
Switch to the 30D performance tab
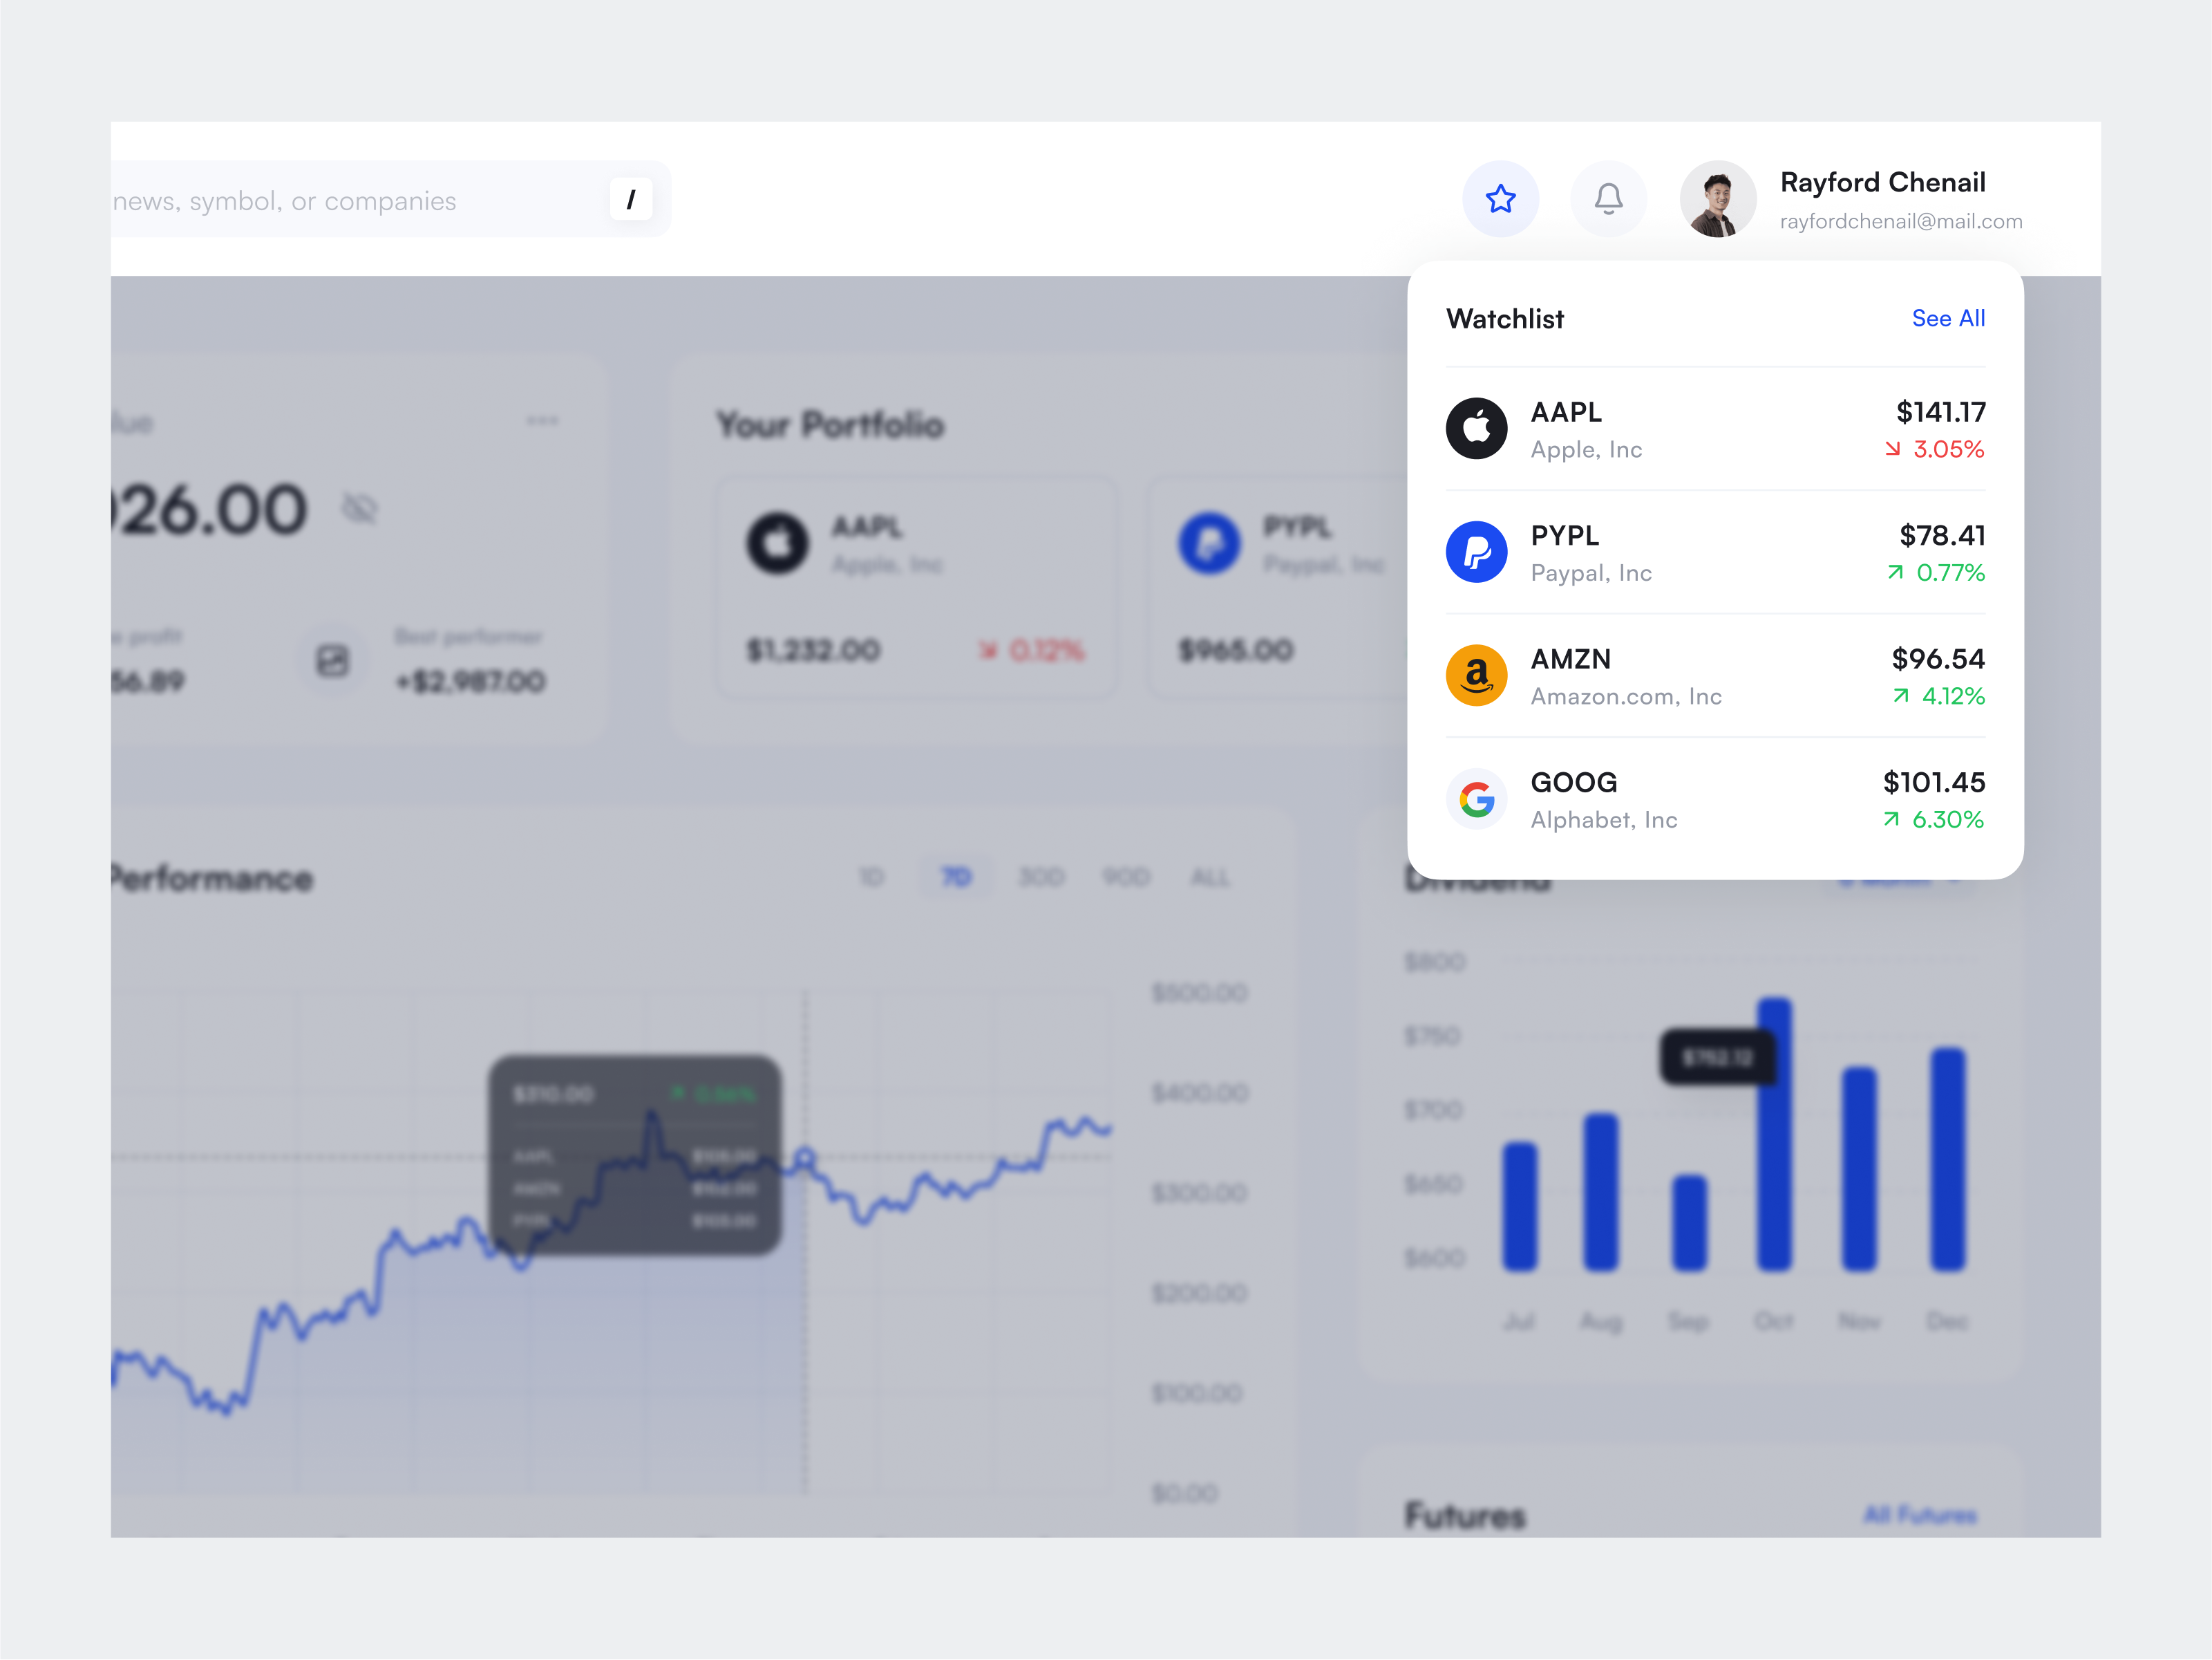1041,877
